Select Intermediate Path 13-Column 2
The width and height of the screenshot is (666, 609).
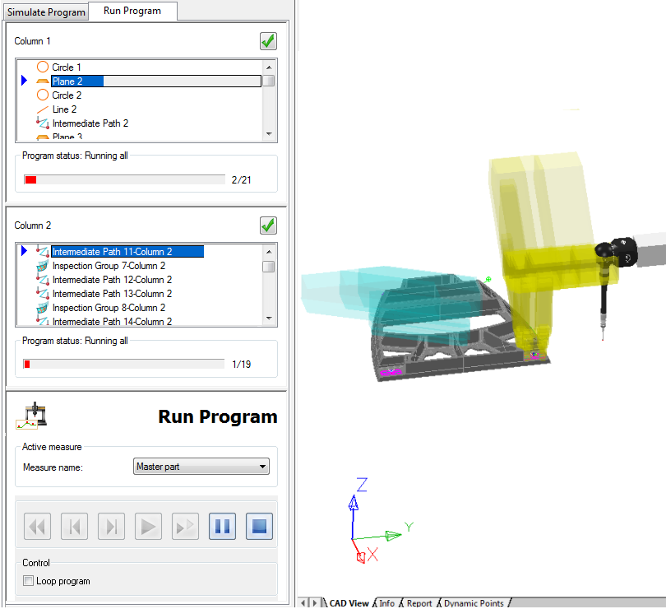[112, 294]
